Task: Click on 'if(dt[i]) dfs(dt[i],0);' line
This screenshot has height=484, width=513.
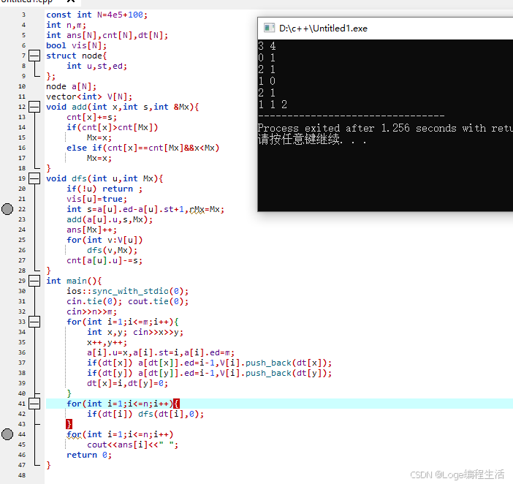Action: 145,414
